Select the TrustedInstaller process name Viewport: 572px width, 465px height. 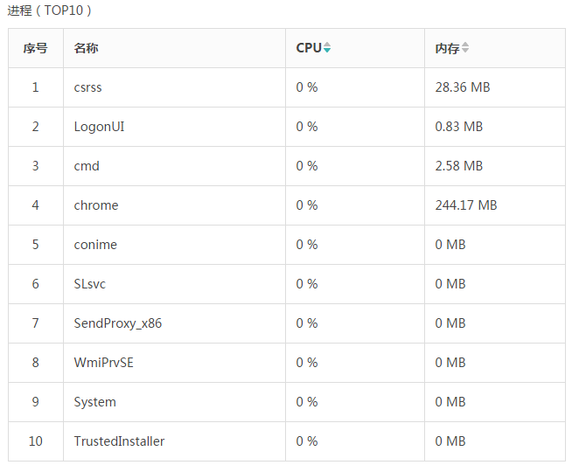119,441
